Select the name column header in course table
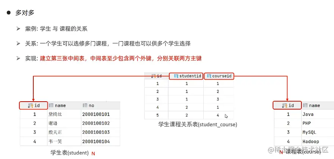334x159 pixels. click(318, 105)
